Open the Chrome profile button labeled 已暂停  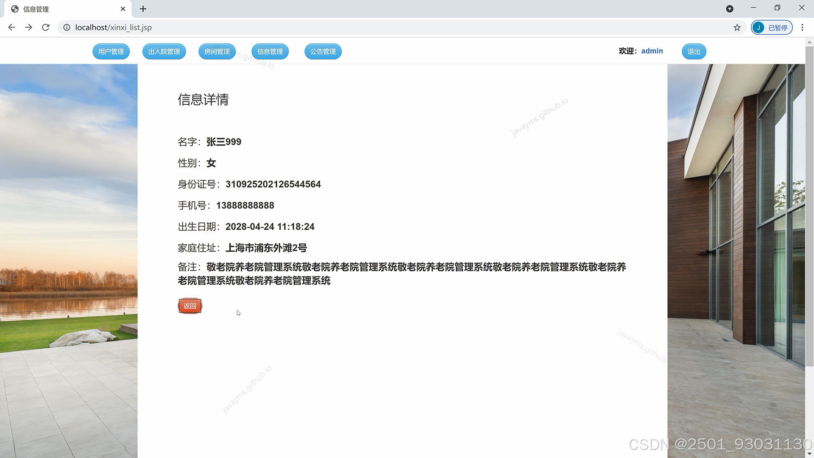(772, 28)
